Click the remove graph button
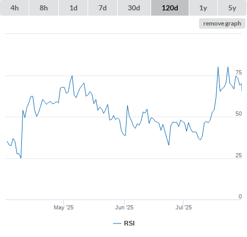 pos(222,23)
